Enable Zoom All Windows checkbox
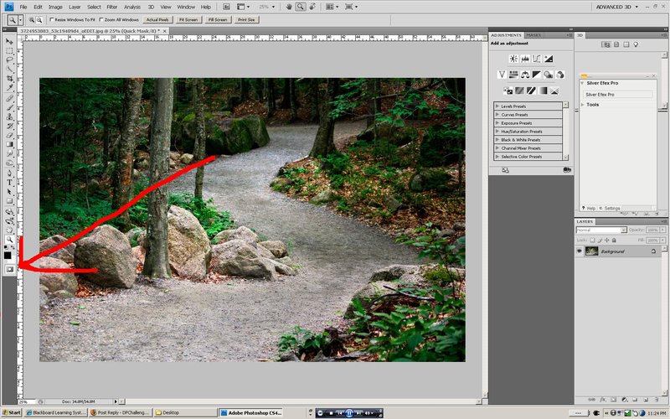The height and width of the screenshot is (419, 670). 101,19
